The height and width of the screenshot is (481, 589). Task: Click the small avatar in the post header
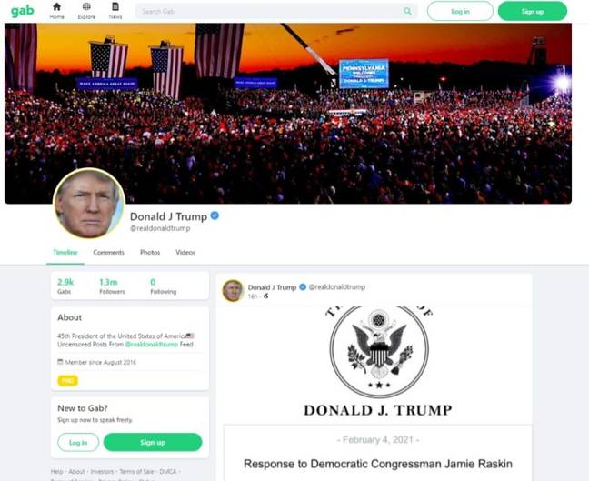click(233, 290)
